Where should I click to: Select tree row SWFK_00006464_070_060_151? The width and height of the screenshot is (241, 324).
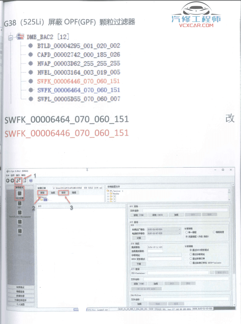(79, 90)
